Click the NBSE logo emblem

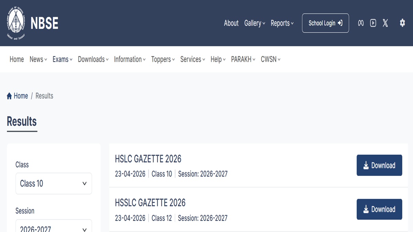point(16,23)
